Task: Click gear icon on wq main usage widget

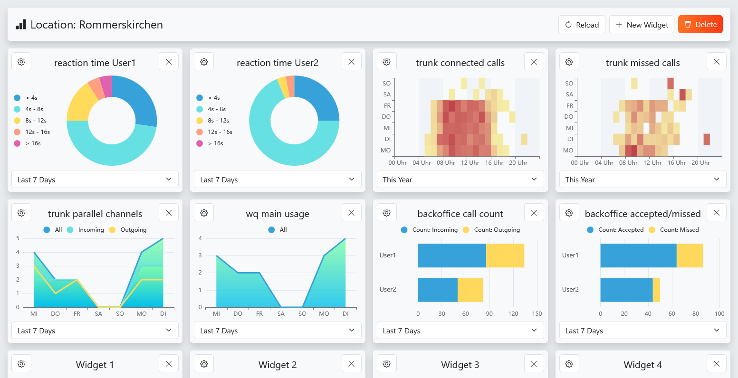Action: point(204,213)
